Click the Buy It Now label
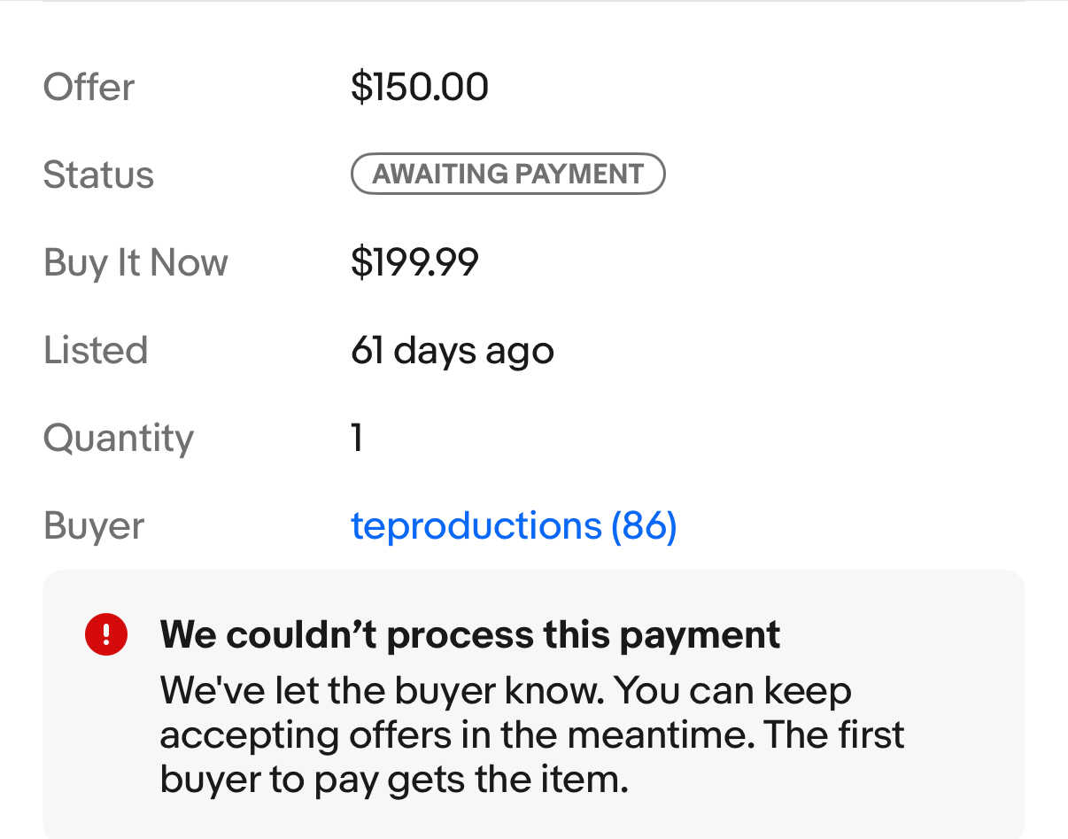This screenshot has width=1068, height=839. [135, 262]
